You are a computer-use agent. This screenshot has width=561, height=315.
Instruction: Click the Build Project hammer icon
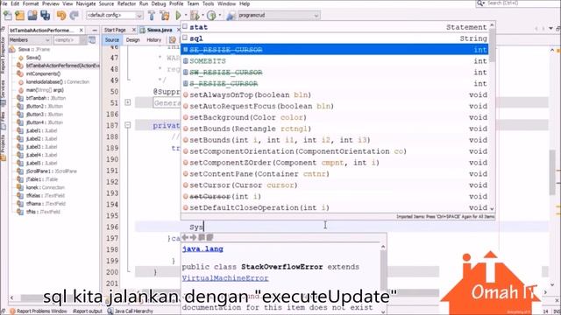click(x=152, y=16)
